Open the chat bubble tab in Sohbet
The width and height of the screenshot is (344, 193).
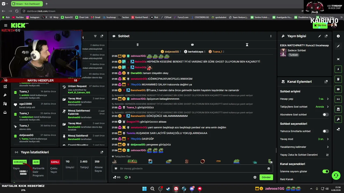click(192, 45)
